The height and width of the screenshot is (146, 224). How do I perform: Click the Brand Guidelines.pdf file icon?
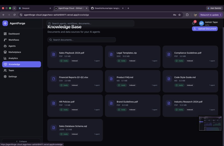point(111,103)
